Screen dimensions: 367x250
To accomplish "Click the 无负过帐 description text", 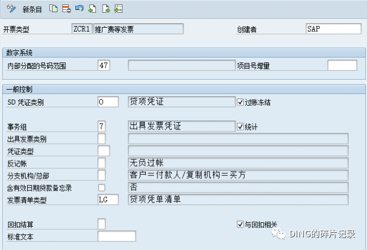I will click(x=146, y=163).
